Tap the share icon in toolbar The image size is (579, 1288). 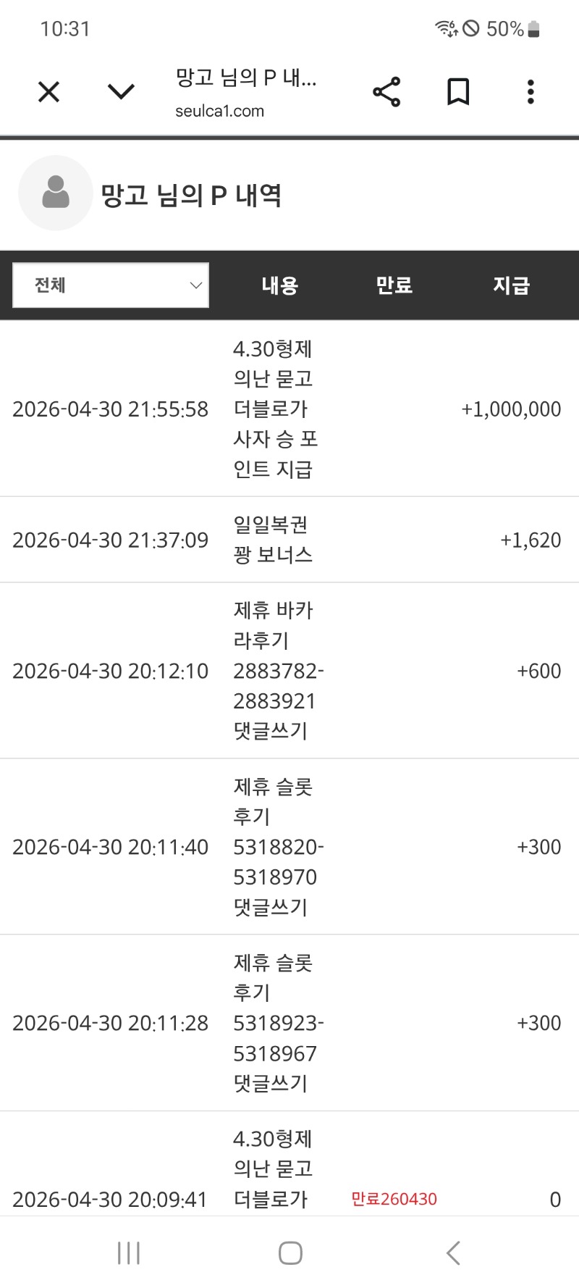coord(386,92)
